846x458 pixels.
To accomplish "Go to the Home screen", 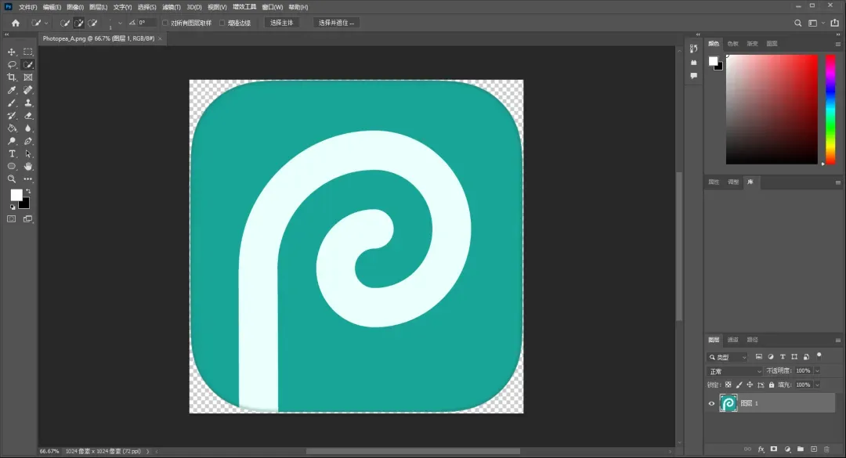I will point(16,23).
